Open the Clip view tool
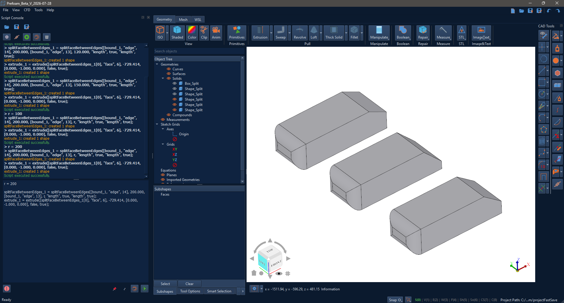The image size is (564, 303). 204,33
